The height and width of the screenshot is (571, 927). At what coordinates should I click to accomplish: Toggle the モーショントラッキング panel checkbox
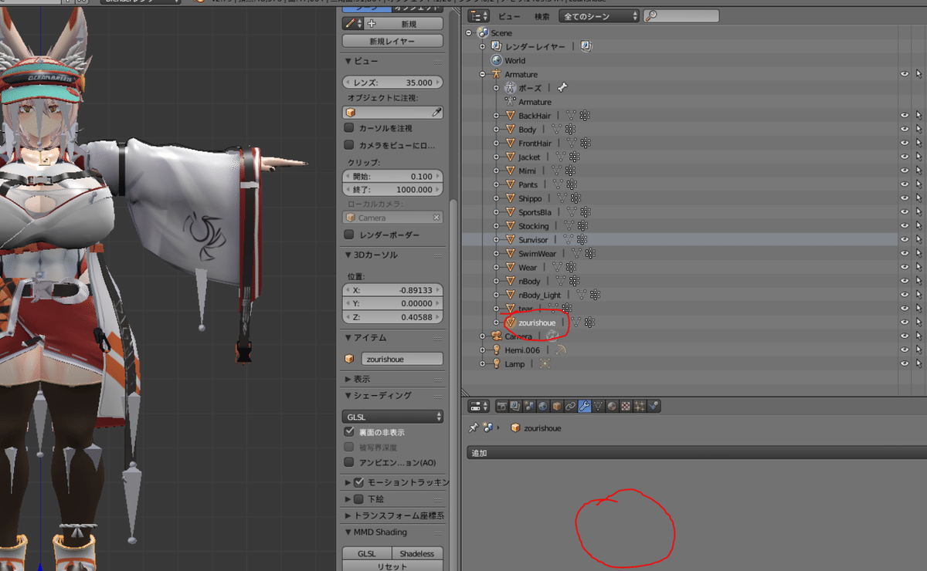[358, 482]
